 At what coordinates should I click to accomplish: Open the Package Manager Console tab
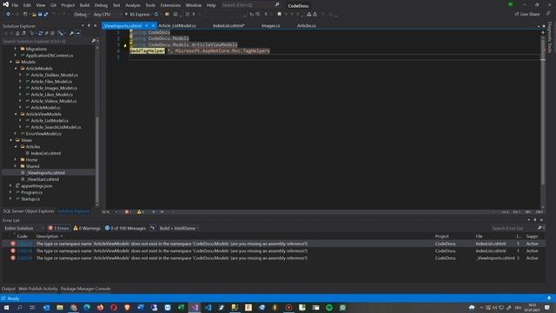[x=85, y=289]
